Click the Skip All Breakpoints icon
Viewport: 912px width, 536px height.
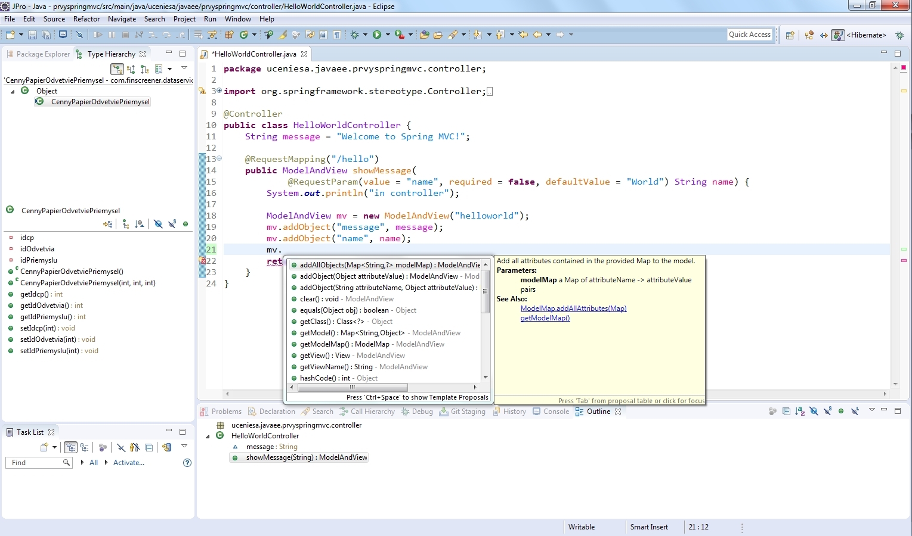(x=79, y=35)
